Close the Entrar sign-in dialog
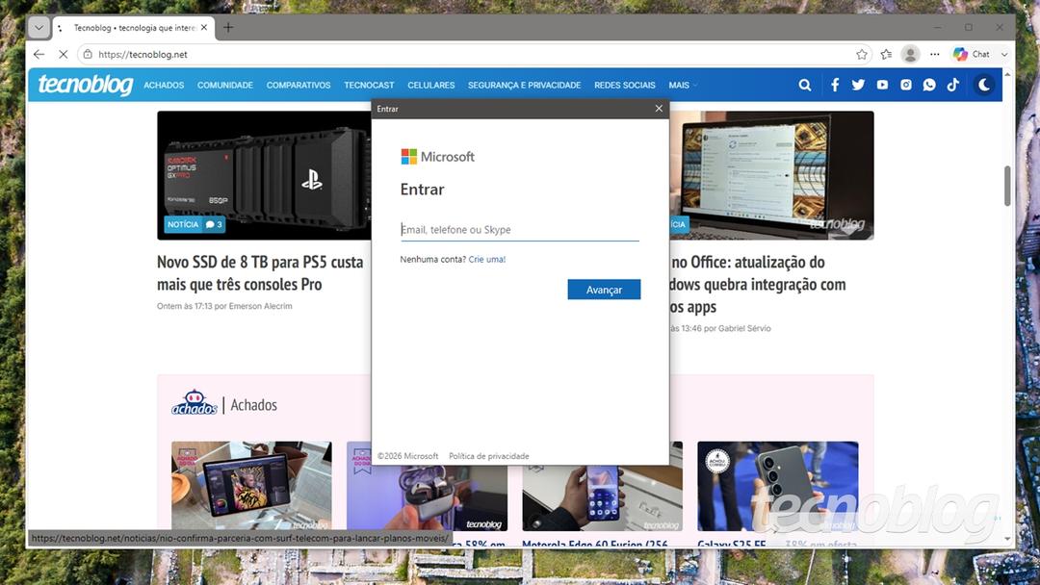This screenshot has width=1040, height=585. pos(659,109)
